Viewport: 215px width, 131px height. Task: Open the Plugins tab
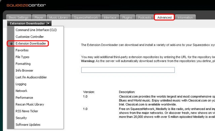[127, 17]
